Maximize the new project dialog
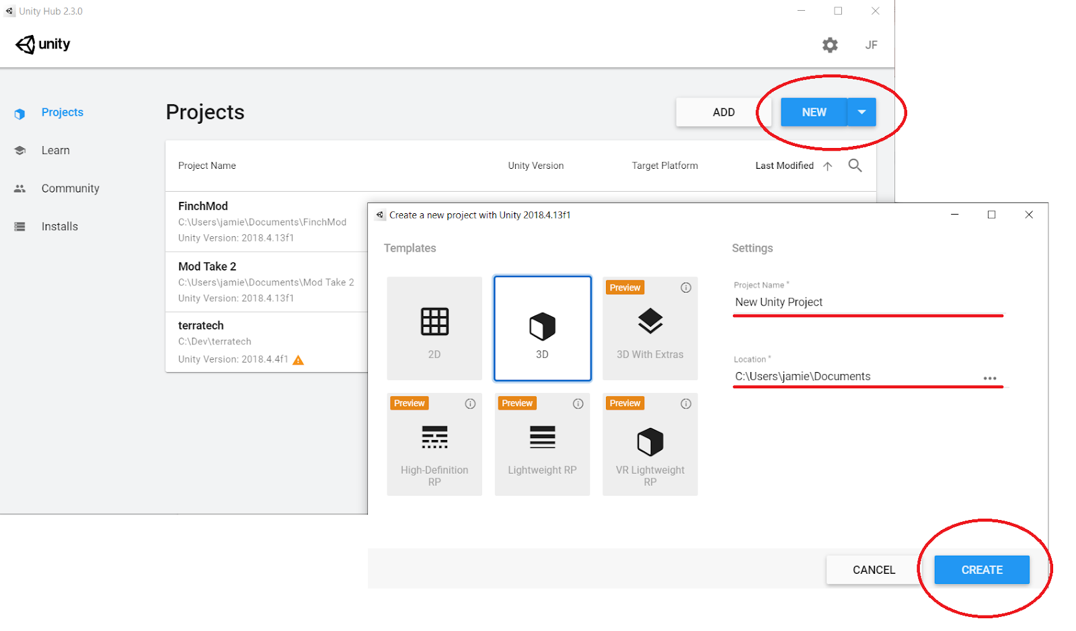This screenshot has height=631, width=1076. pyautogui.click(x=991, y=215)
